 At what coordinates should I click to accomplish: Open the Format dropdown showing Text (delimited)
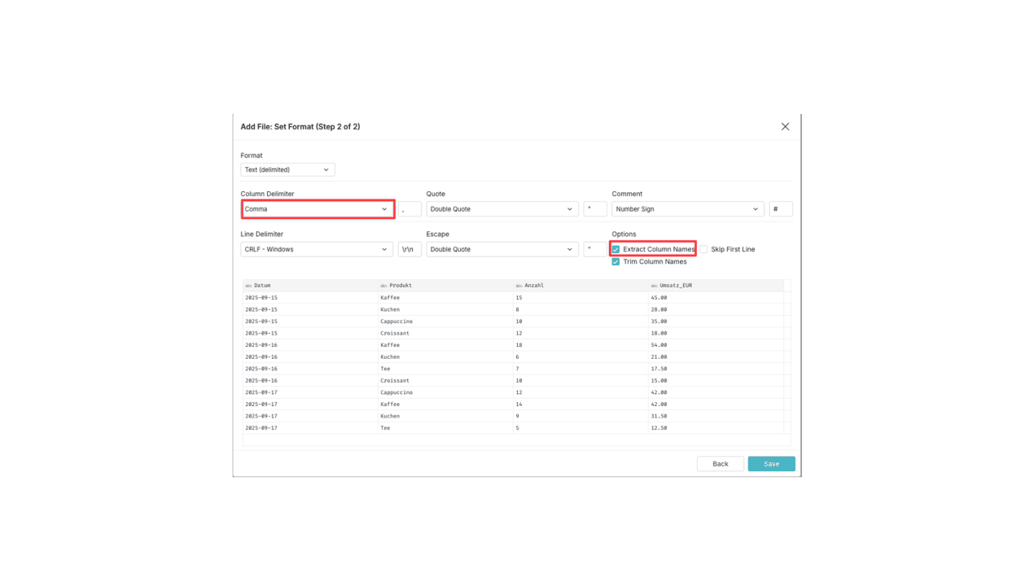click(x=287, y=170)
